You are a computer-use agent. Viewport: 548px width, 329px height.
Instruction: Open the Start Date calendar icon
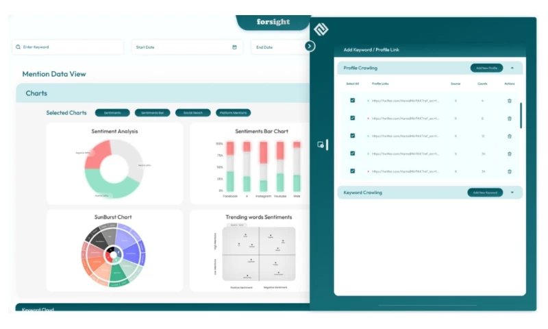pyautogui.click(x=234, y=47)
